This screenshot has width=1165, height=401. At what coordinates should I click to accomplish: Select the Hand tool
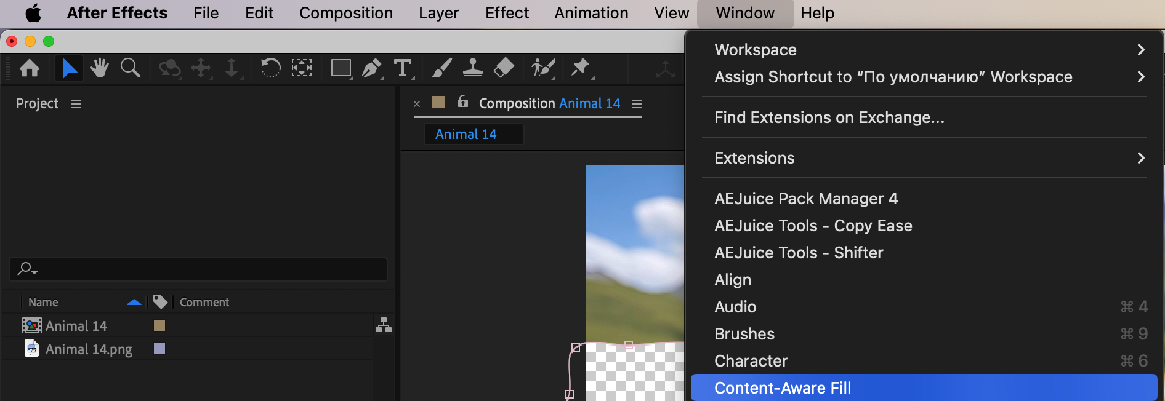[99, 68]
